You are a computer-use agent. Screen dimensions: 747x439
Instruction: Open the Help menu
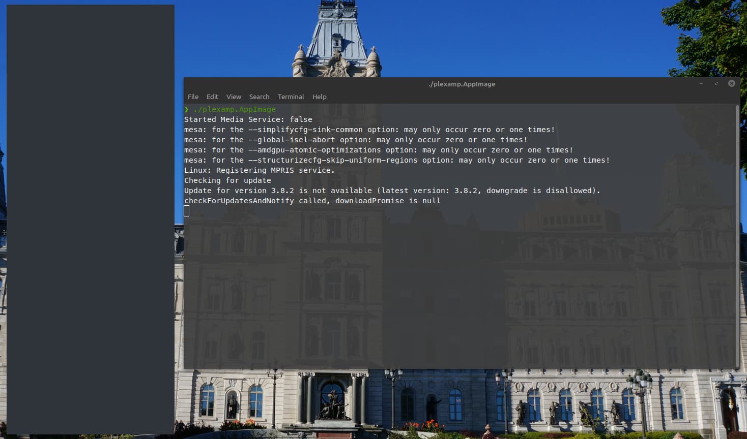319,97
